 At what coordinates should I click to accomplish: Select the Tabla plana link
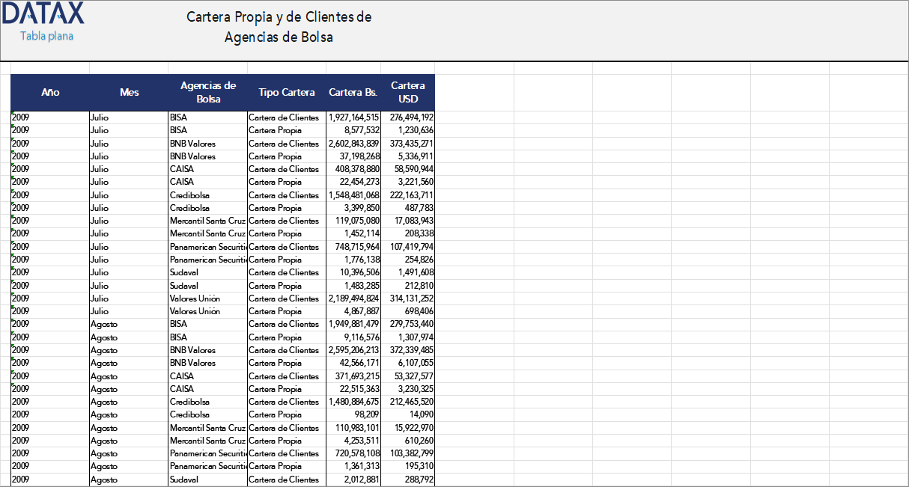[x=45, y=34]
